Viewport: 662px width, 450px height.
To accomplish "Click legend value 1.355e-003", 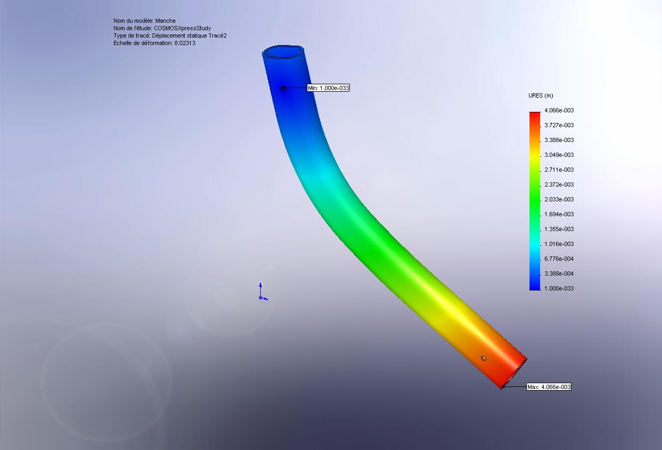I will 559,229.
